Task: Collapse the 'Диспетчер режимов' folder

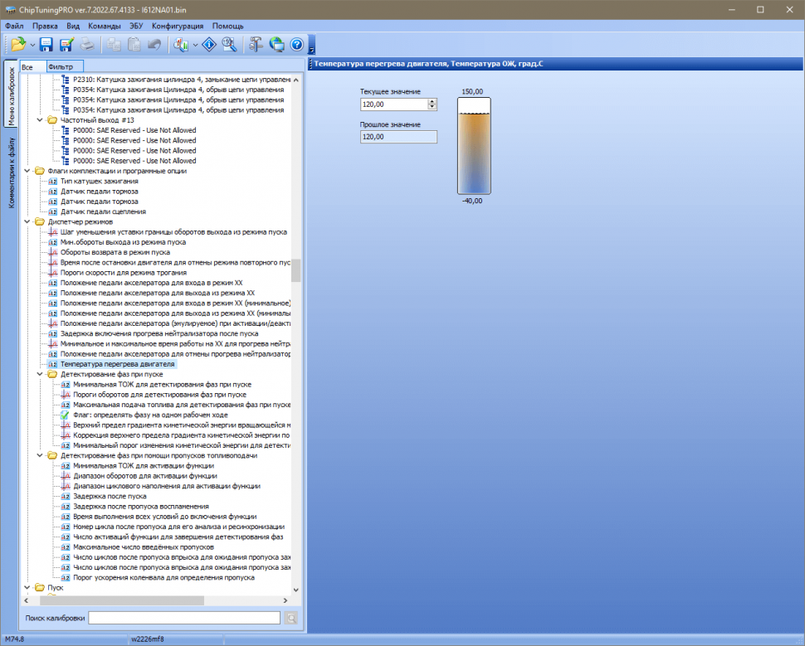Action: (28, 222)
